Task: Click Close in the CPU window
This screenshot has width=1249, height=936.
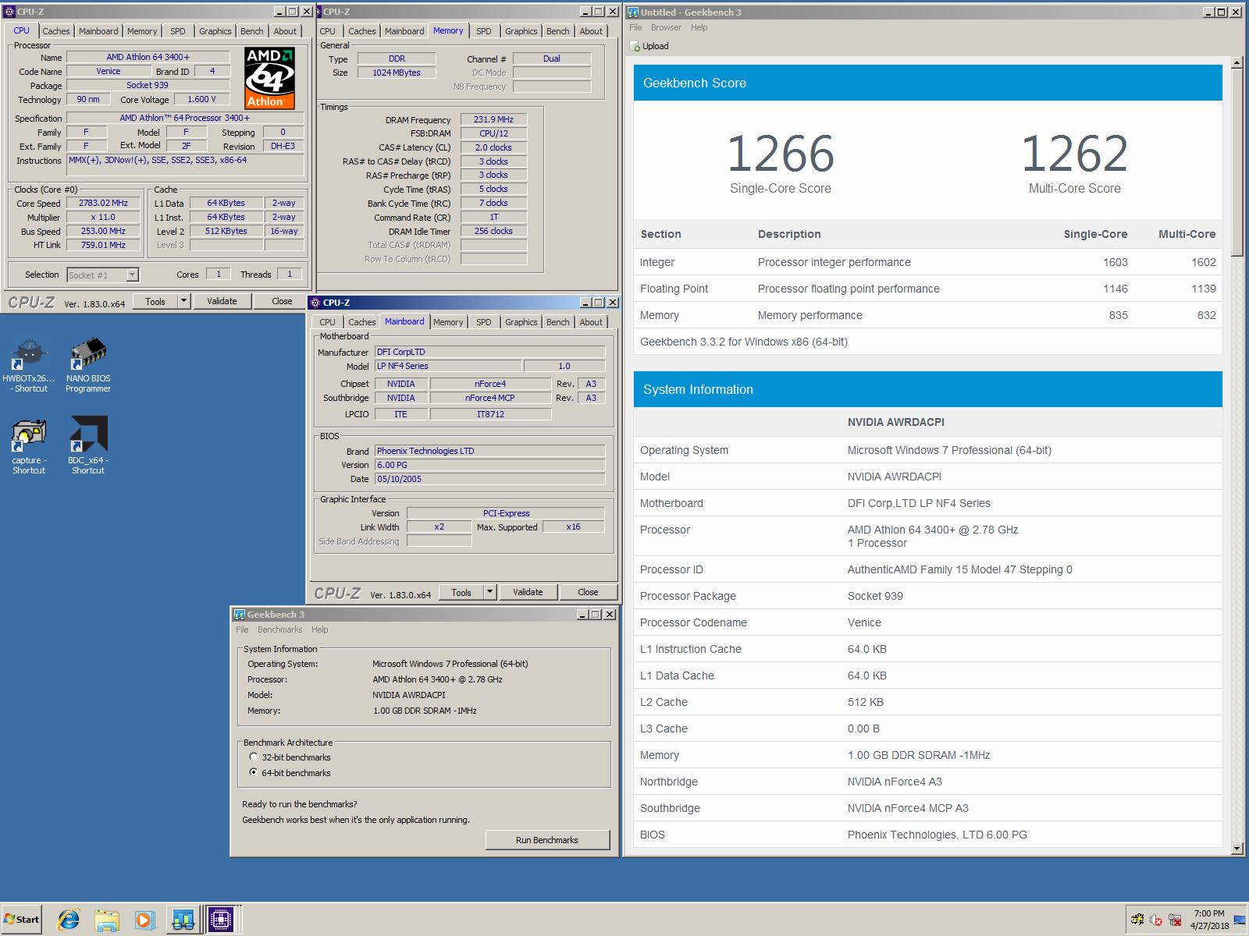Action: 282,301
